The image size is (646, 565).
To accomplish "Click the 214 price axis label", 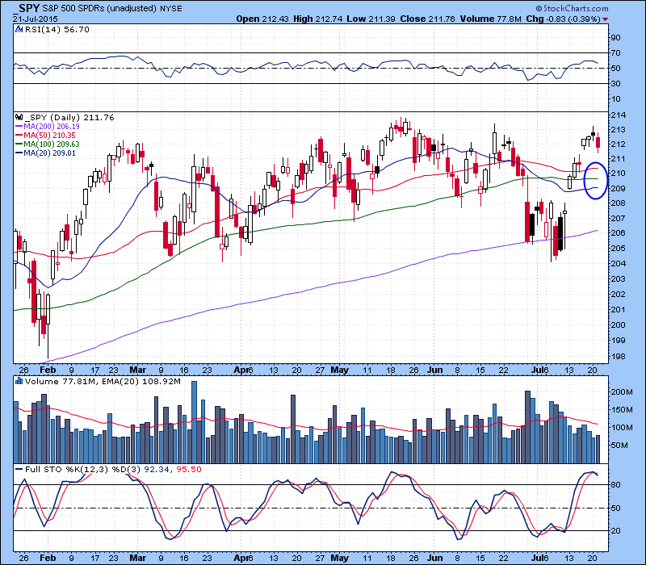I will (618, 115).
